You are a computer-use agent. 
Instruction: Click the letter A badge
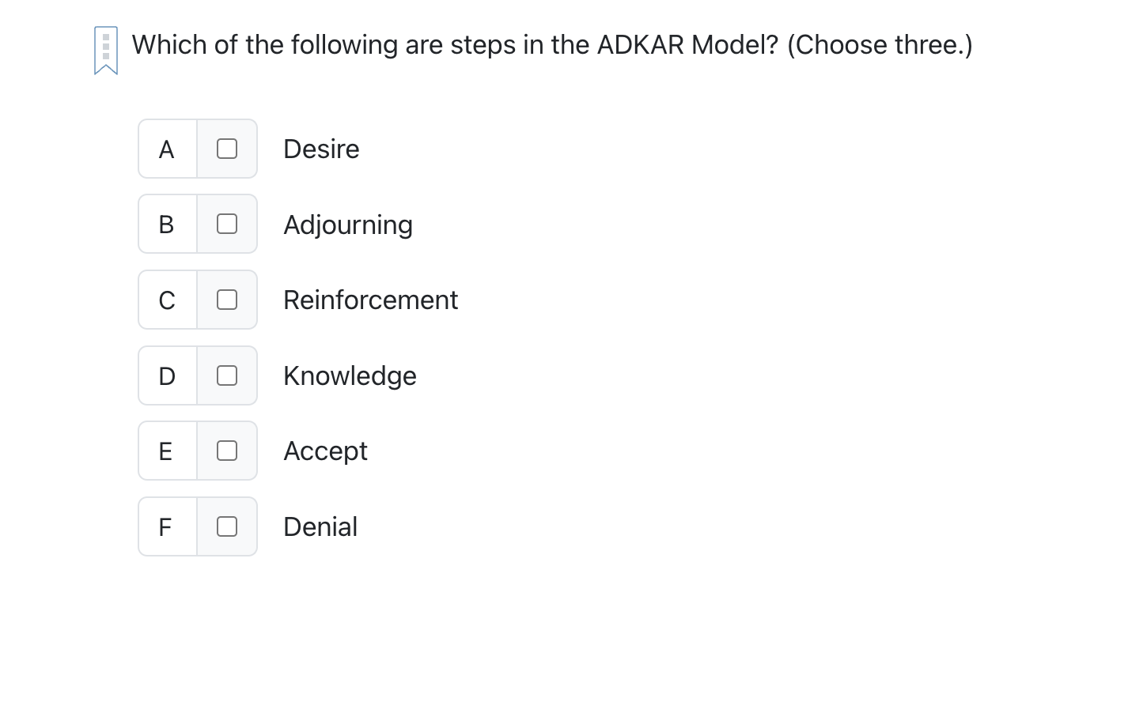pos(166,149)
